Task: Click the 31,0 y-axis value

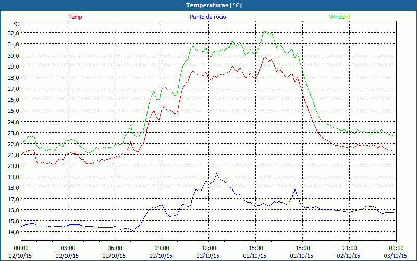Action: 14,44
